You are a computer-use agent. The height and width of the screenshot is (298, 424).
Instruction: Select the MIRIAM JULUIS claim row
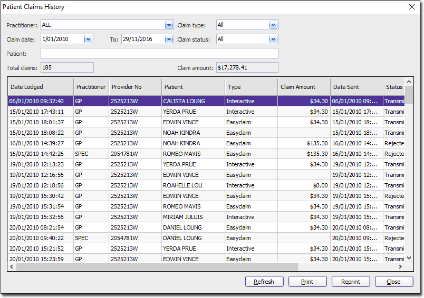tap(182, 217)
